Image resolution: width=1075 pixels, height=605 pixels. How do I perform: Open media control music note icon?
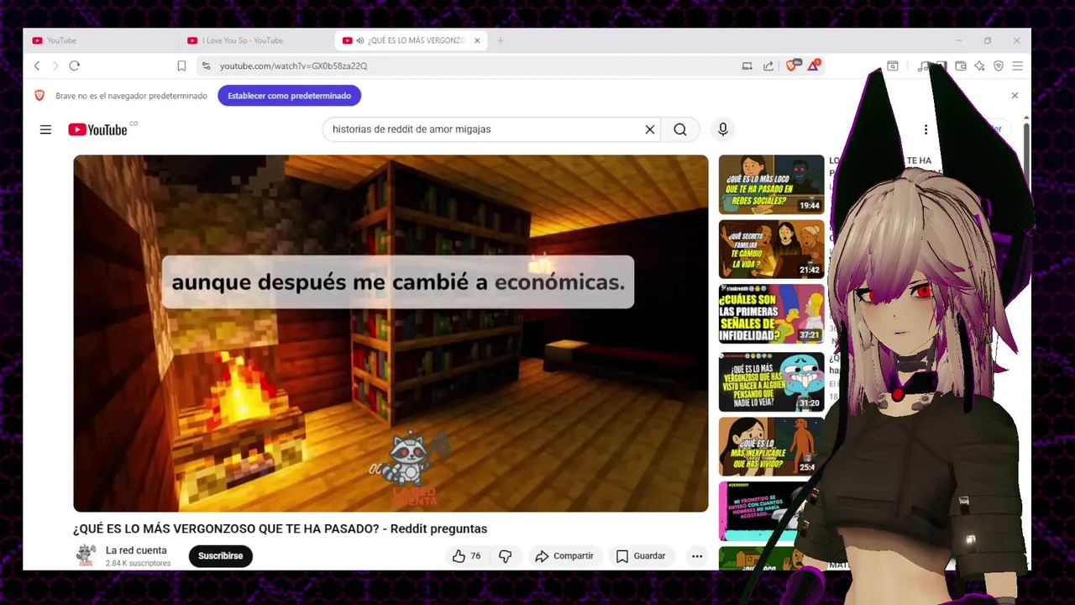[x=923, y=66]
